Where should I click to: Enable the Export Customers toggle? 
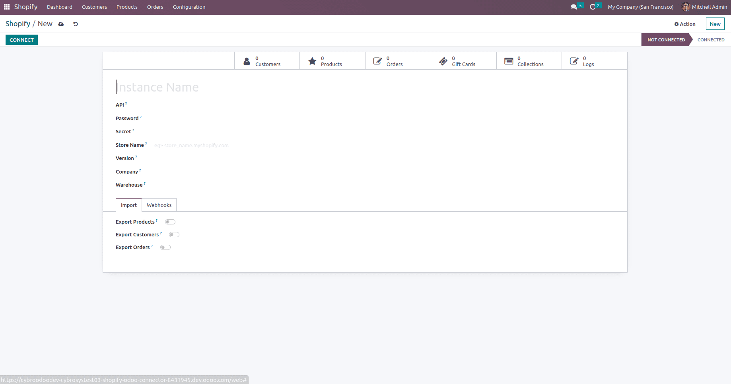pos(174,235)
